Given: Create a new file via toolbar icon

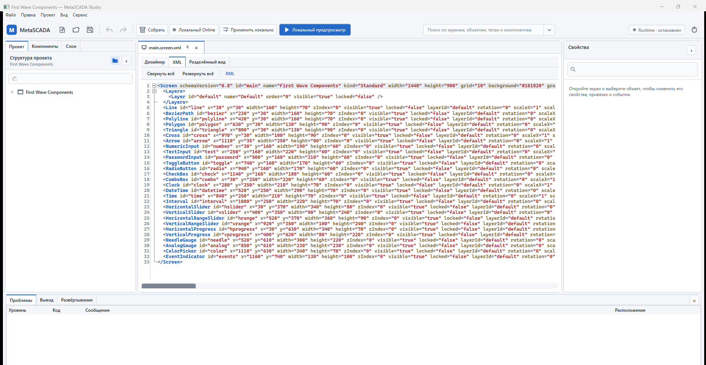Looking at the screenshot, I should coord(62,30).
